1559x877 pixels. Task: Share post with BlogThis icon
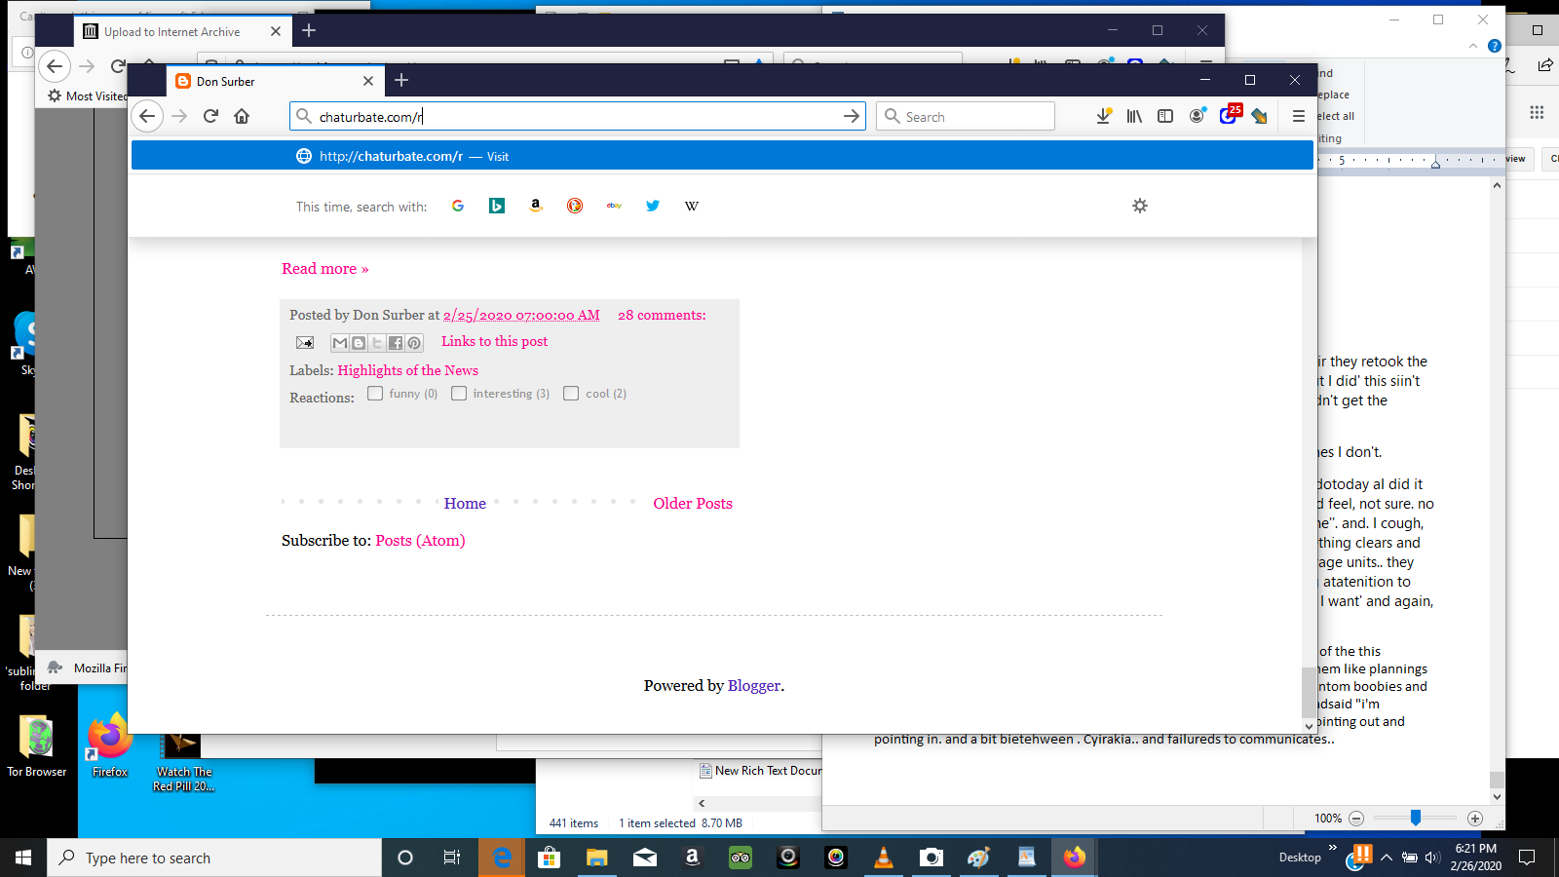[359, 342]
